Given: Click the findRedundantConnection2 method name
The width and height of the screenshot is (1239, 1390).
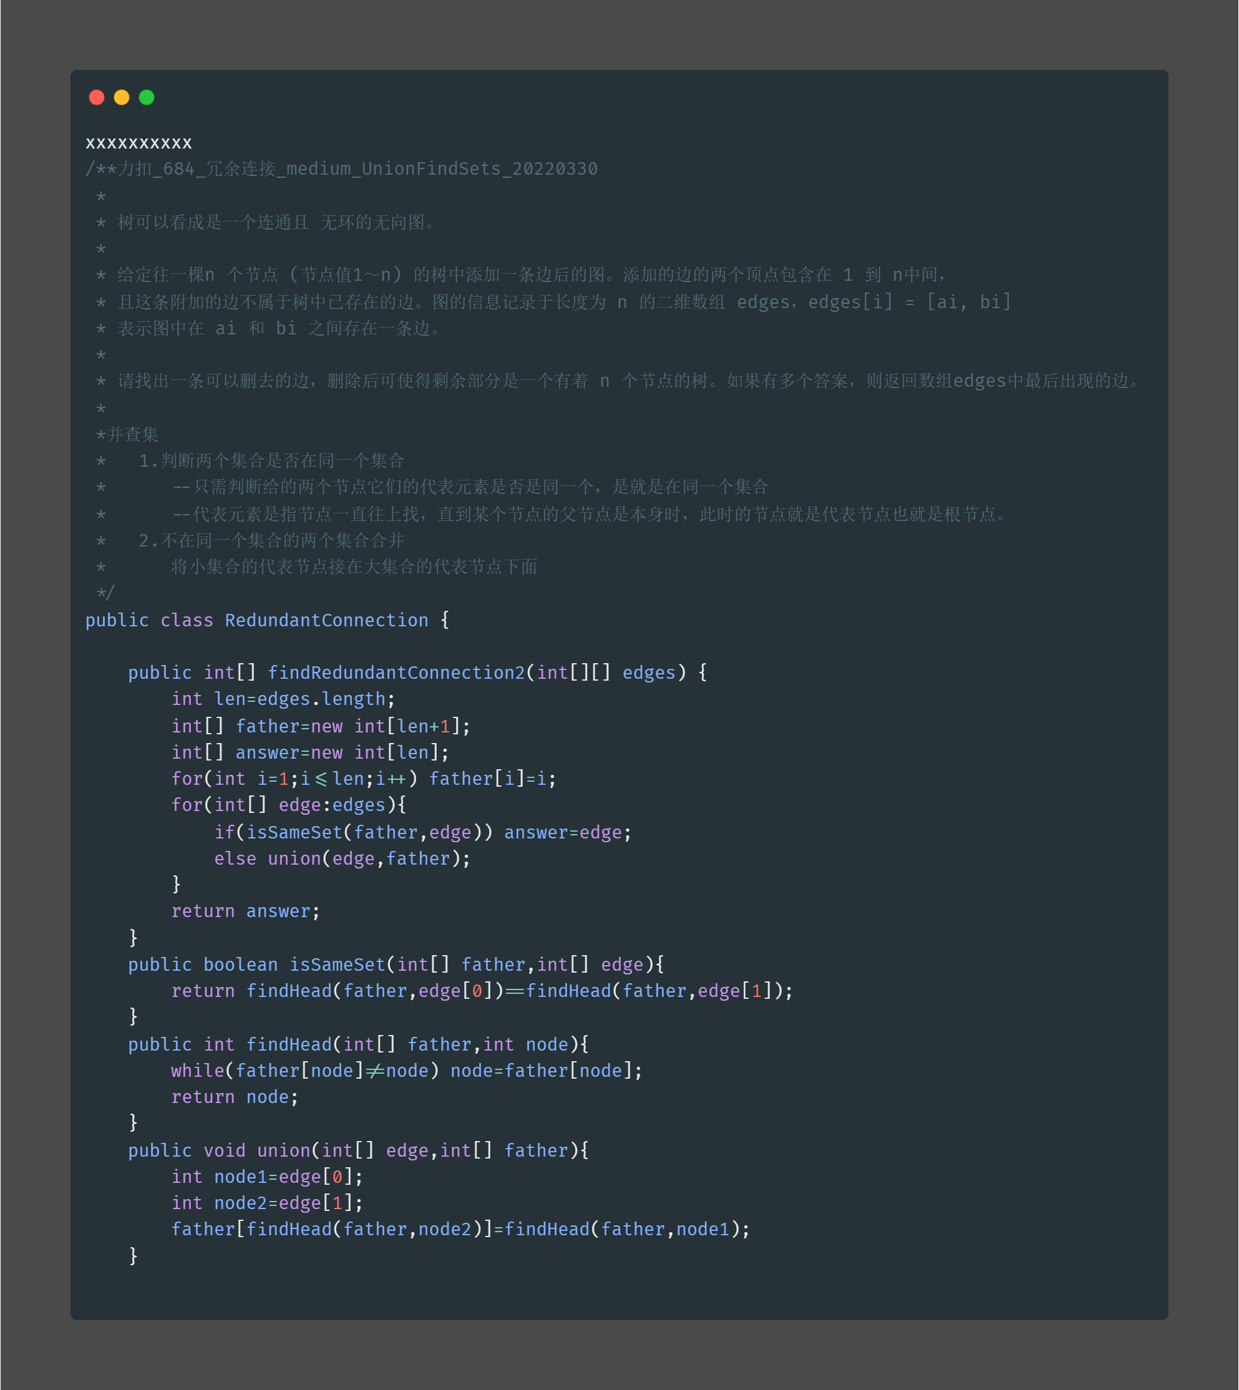Looking at the screenshot, I should [396, 673].
